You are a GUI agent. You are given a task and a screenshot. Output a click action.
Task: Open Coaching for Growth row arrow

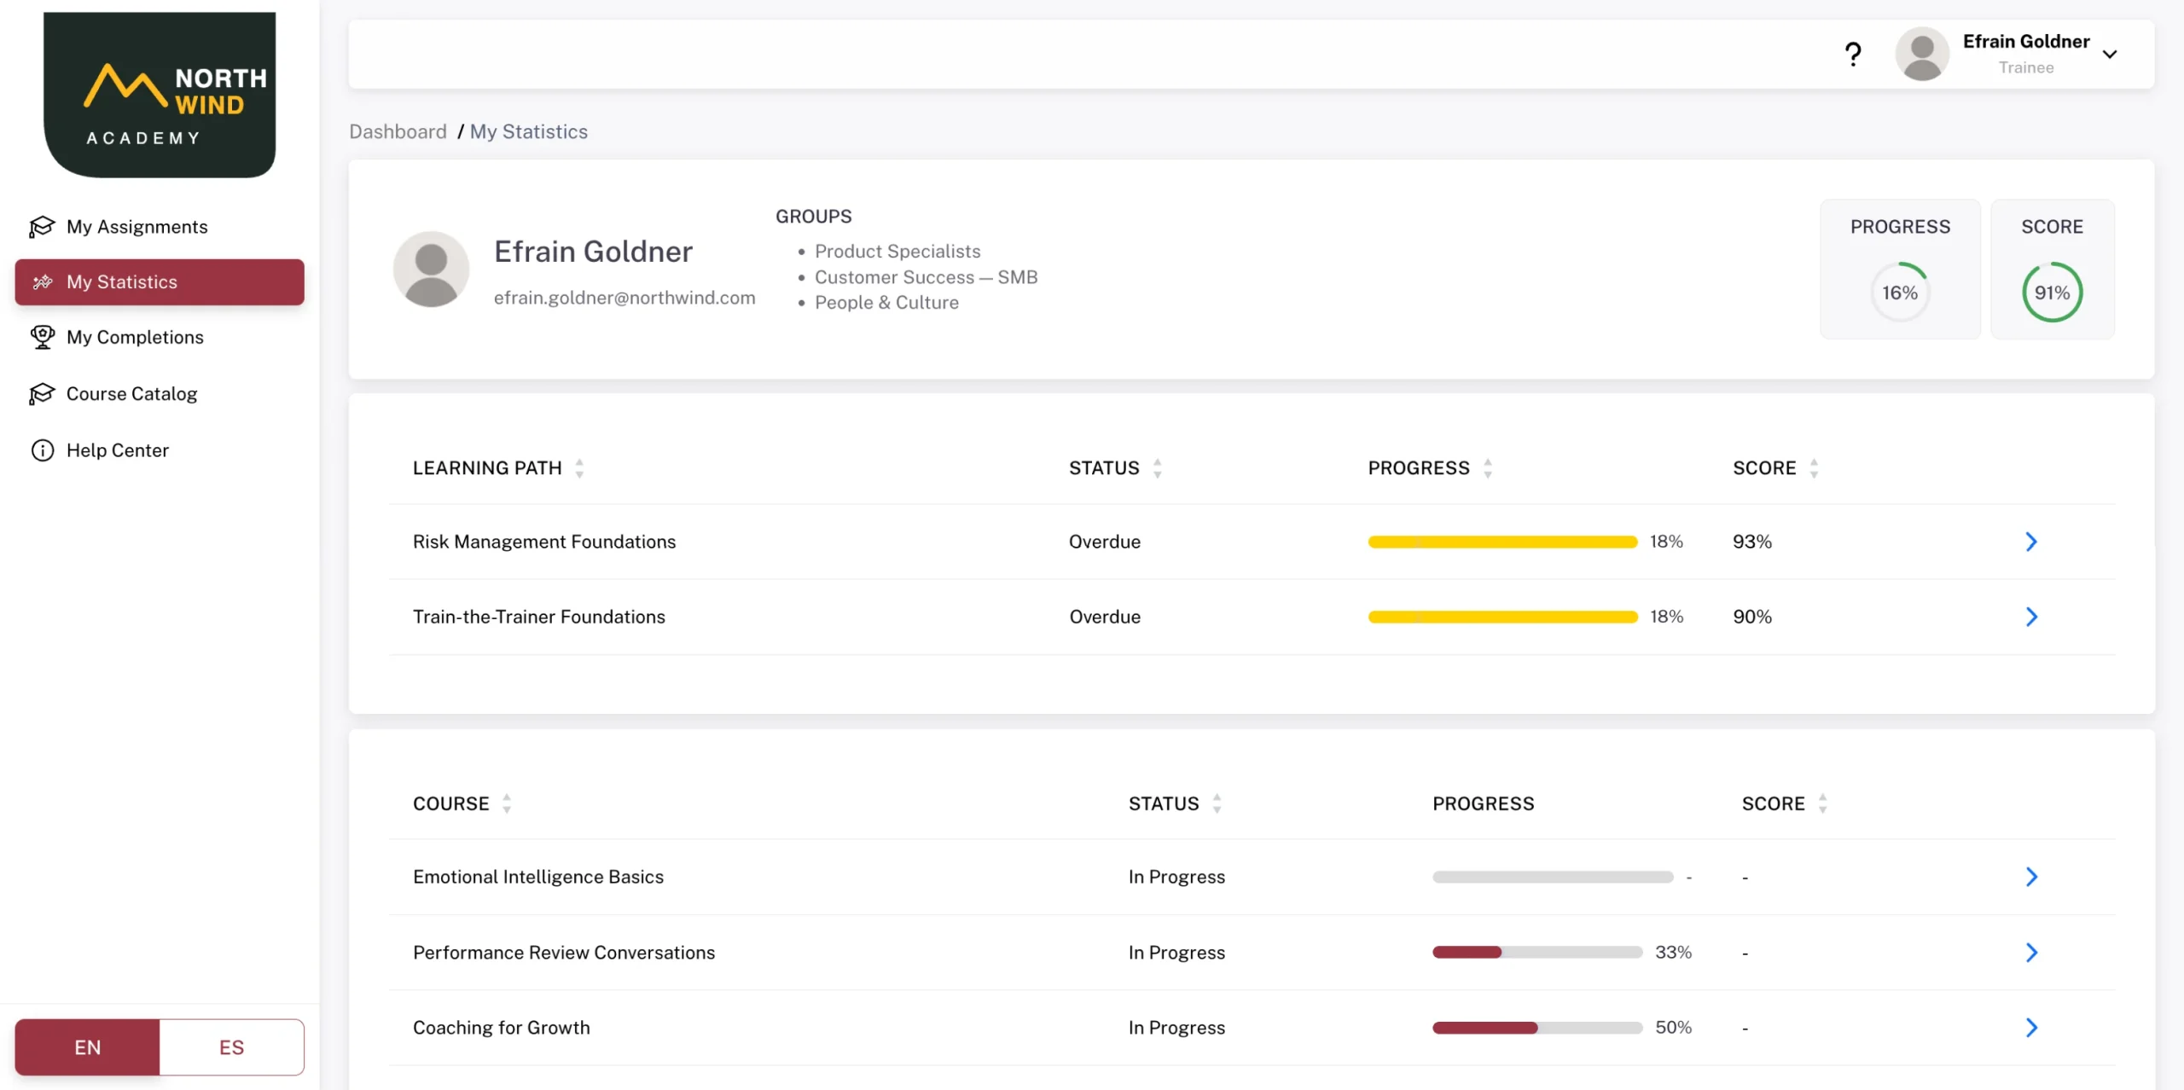point(2031,1028)
